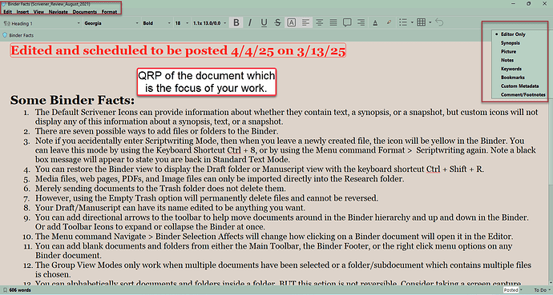Viewport: 553px width, 295px height.
Task: Toggle Strikethrough formatting button
Action: tap(277, 23)
